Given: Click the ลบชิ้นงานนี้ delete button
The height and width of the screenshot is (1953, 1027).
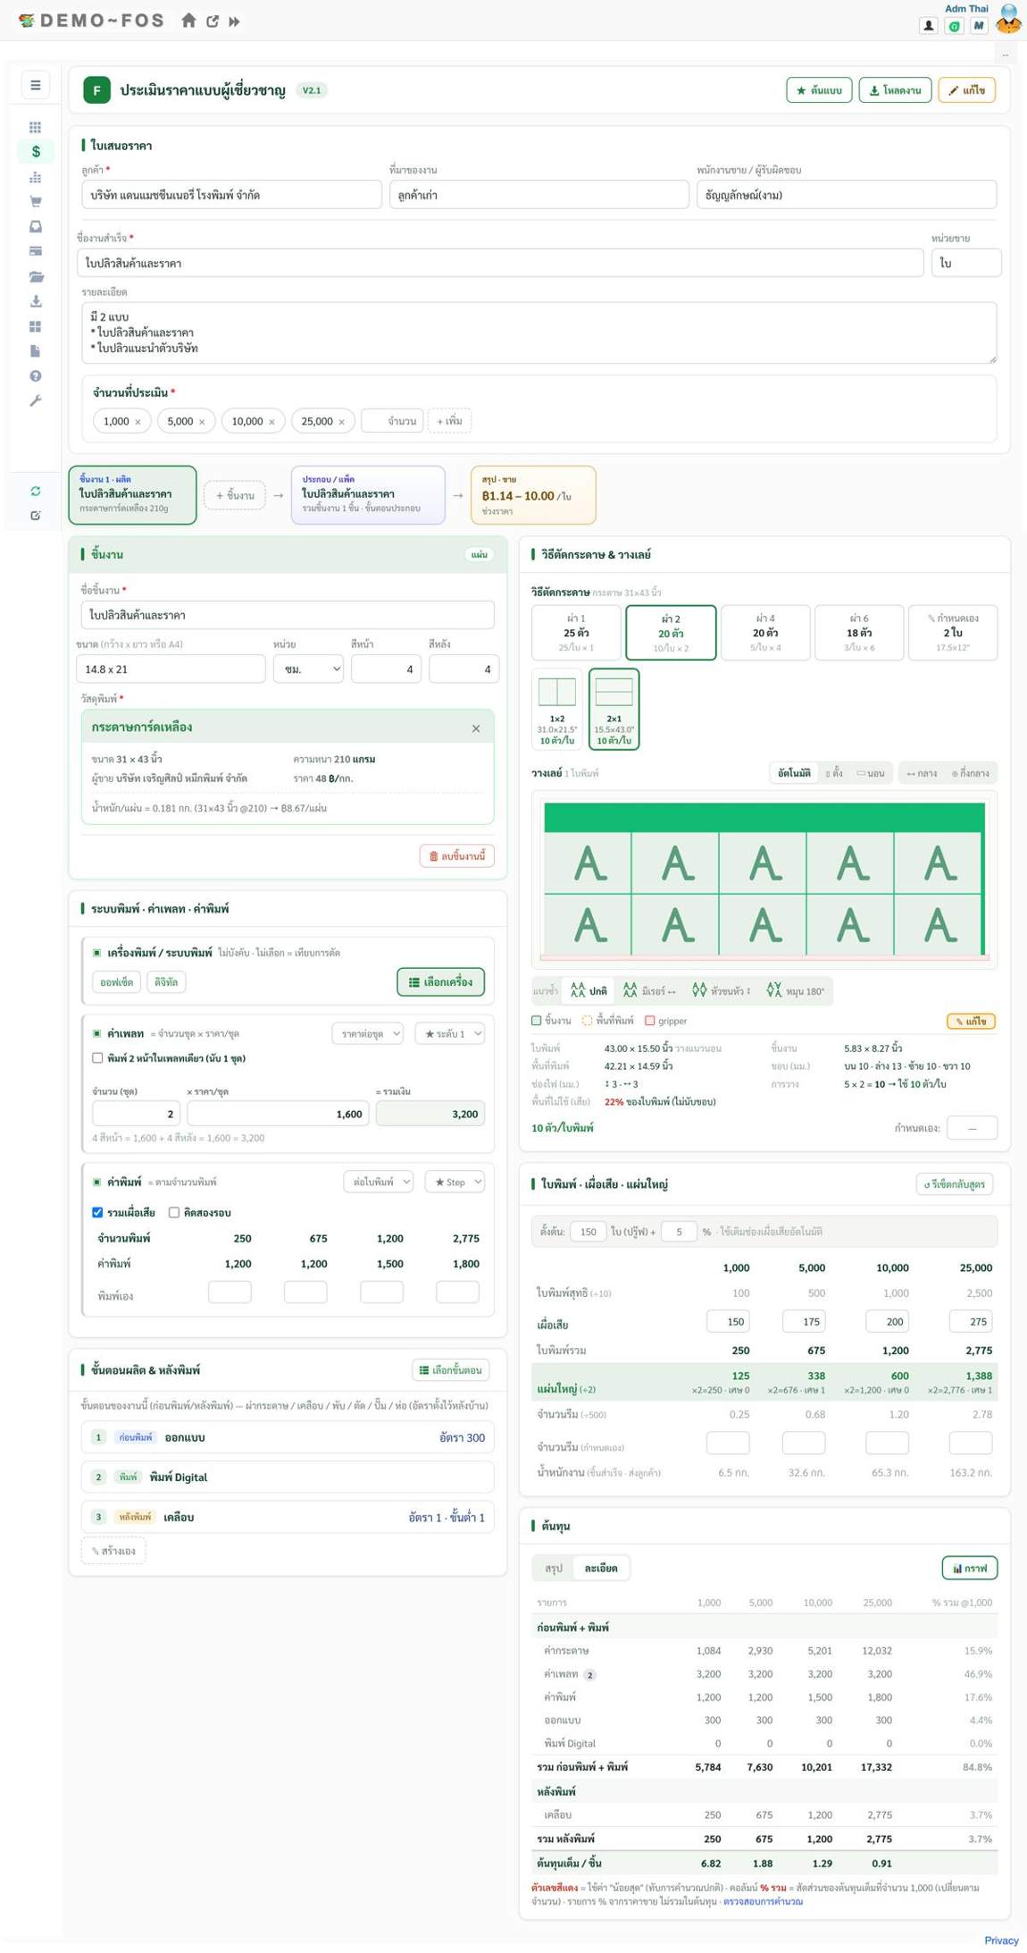Looking at the screenshot, I should click(x=456, y=856).
